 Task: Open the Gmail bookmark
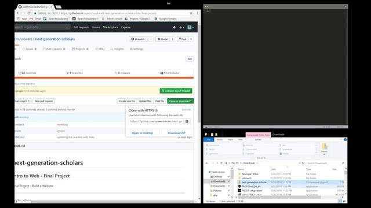pos(35,18)
